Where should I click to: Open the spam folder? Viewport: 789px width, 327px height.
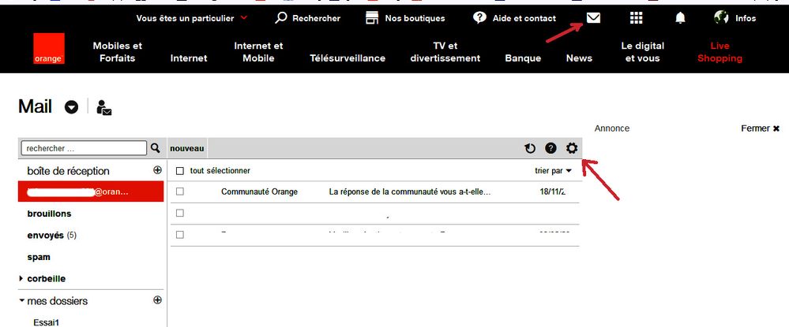point(39,257)
